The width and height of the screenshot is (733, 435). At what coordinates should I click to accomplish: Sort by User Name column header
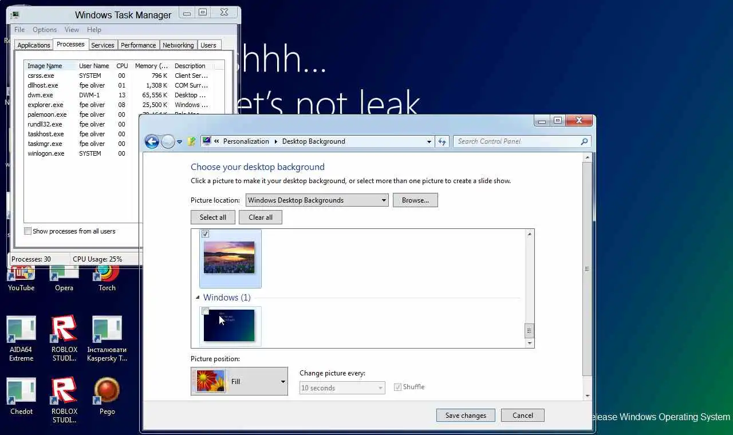click(95, 66)
